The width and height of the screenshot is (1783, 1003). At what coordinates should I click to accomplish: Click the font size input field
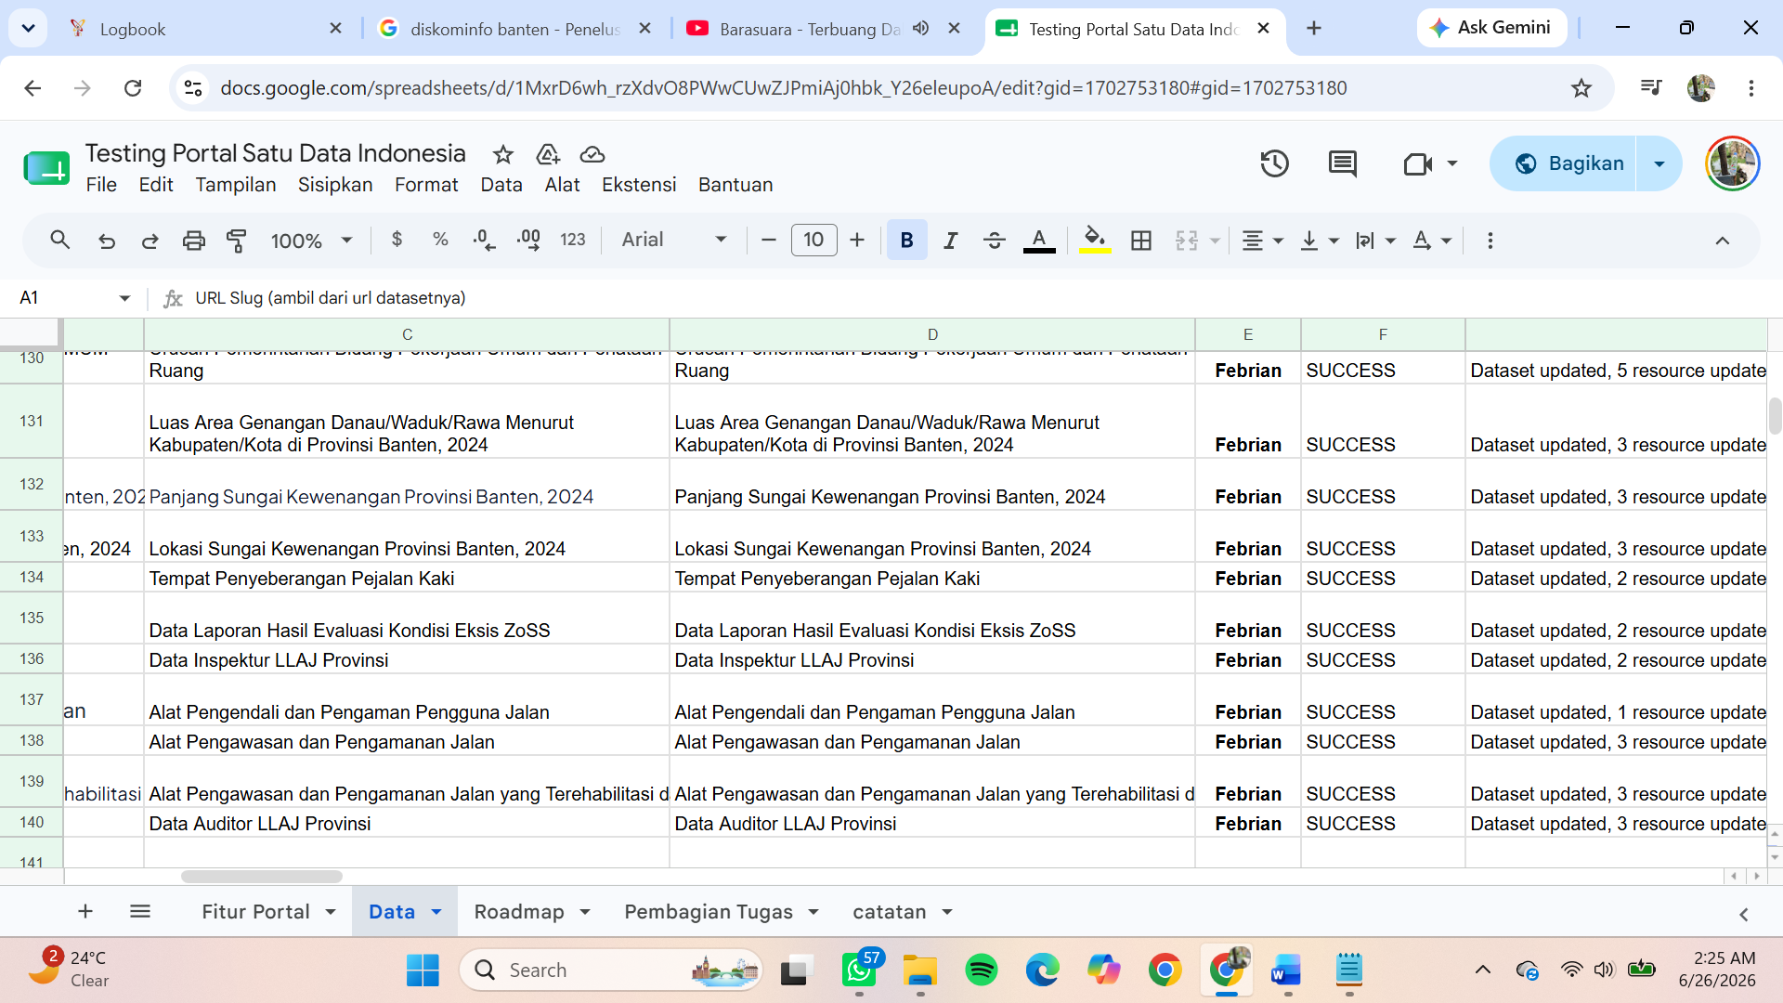(x=813, y=240)
